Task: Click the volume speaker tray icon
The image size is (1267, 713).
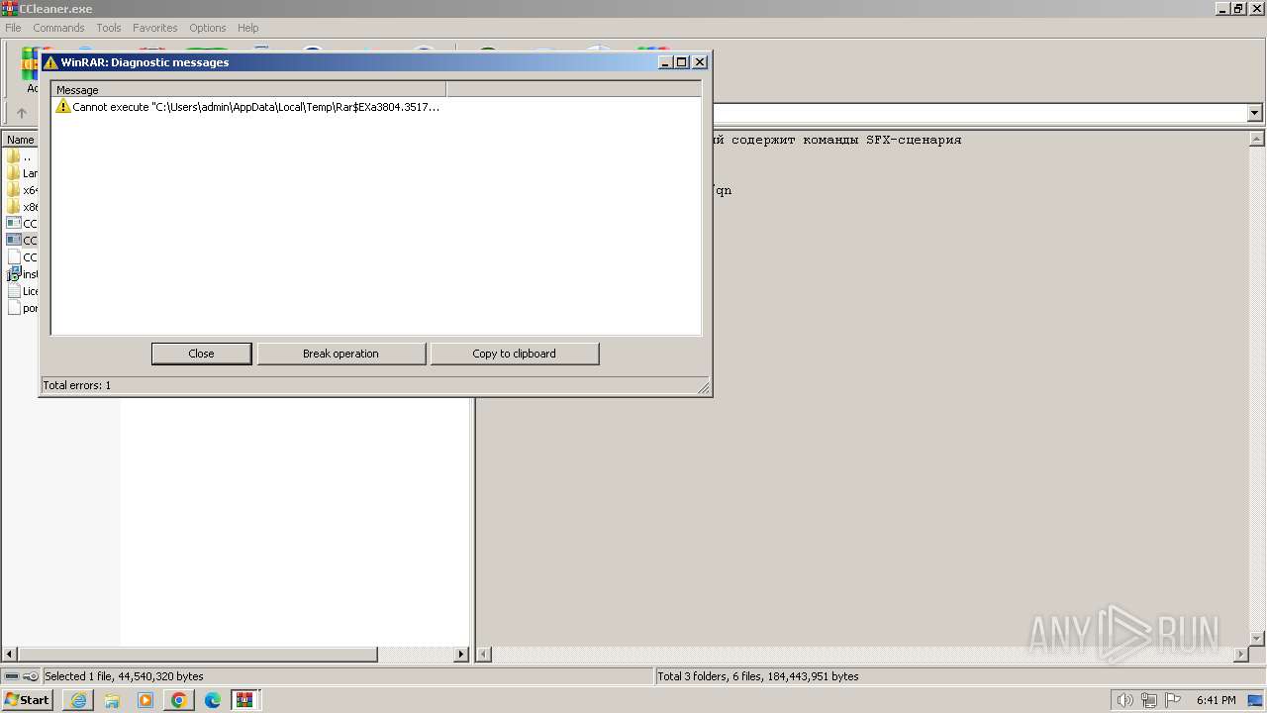Action: [x=1124, y=700]
